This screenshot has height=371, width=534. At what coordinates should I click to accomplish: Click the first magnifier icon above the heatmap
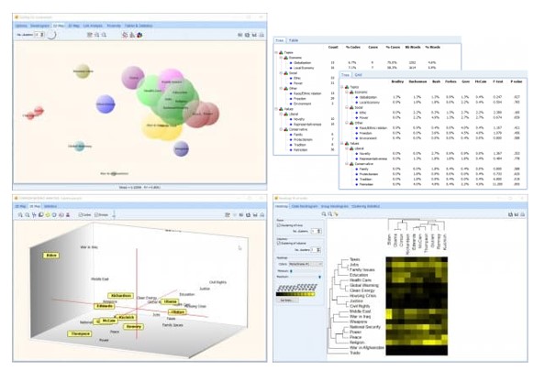(324, 213)
